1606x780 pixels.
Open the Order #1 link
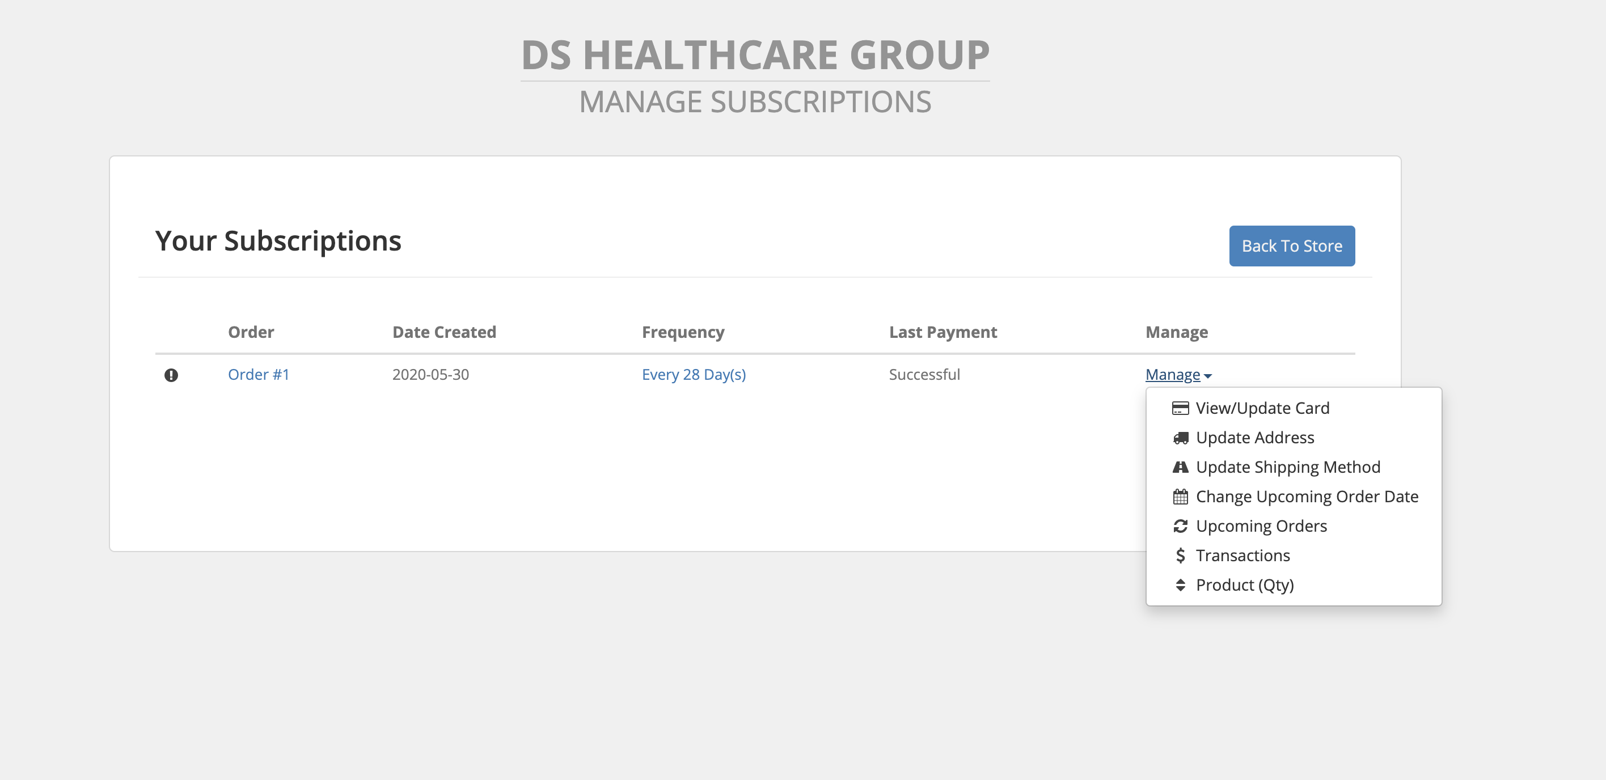pyautogui.click(x=258, y=375)
